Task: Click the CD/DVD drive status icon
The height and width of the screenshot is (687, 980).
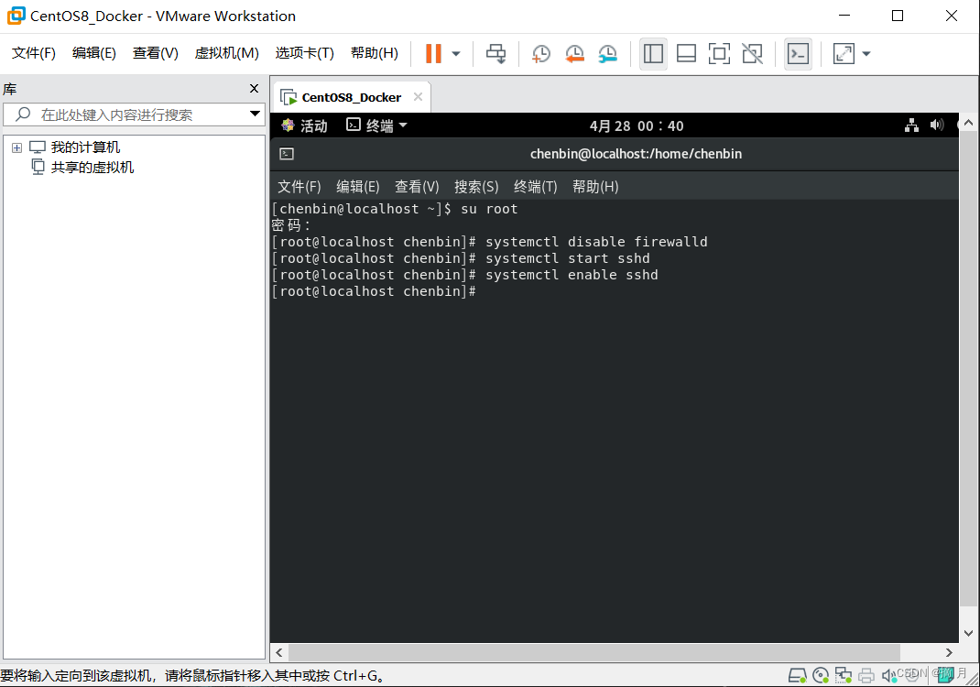Action: point(821,675)
